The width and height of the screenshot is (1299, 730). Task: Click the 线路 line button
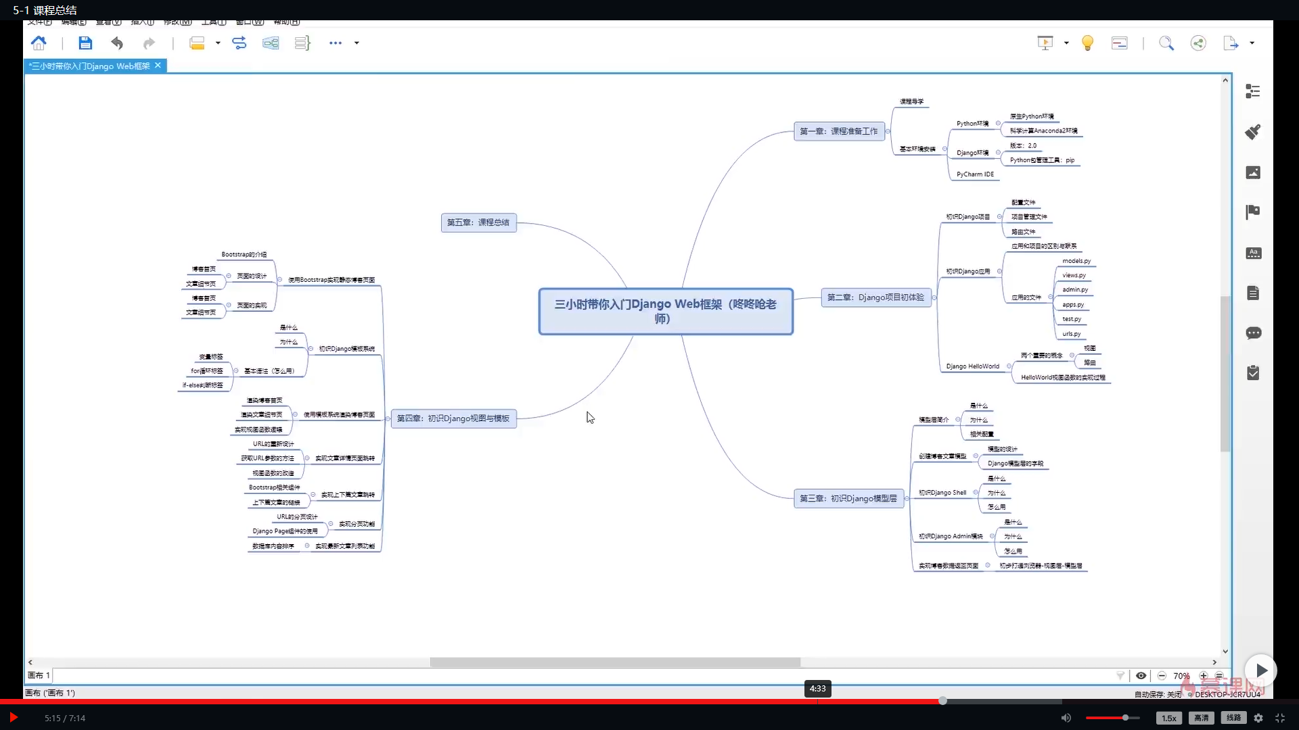1233,718
